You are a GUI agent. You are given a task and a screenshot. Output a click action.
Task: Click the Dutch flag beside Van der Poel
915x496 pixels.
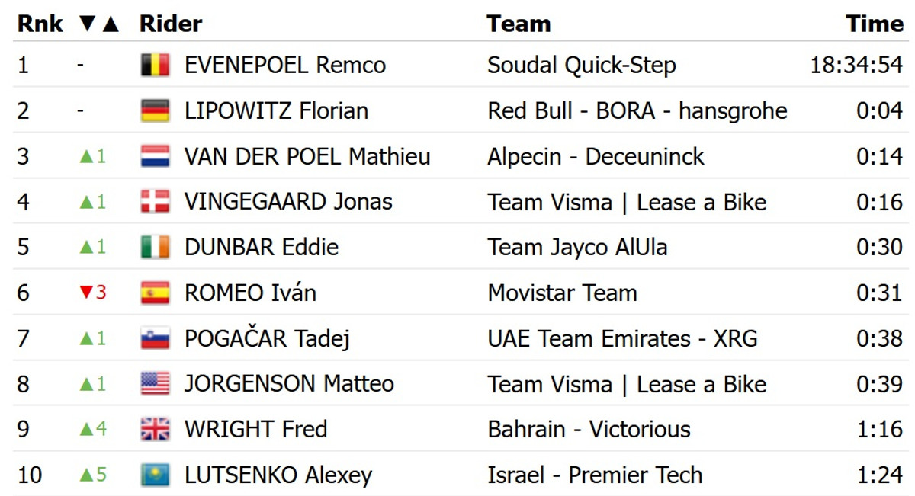[x=155, y=157]
